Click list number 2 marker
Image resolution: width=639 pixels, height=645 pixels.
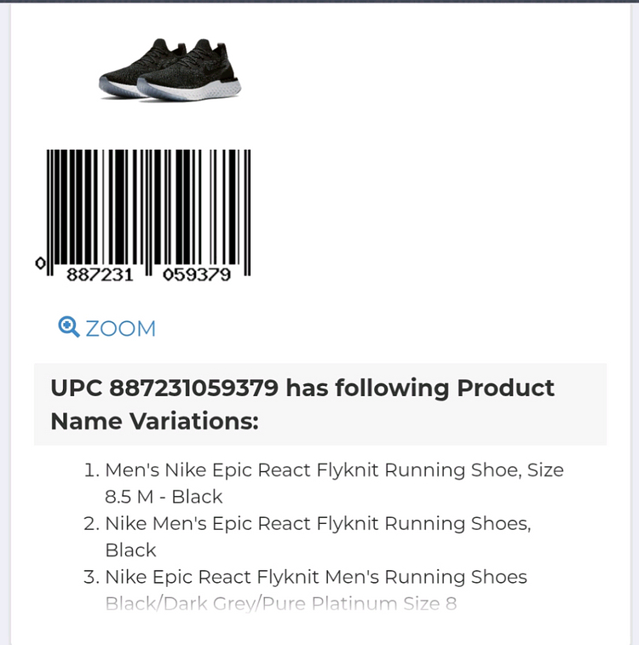point(91,523)
